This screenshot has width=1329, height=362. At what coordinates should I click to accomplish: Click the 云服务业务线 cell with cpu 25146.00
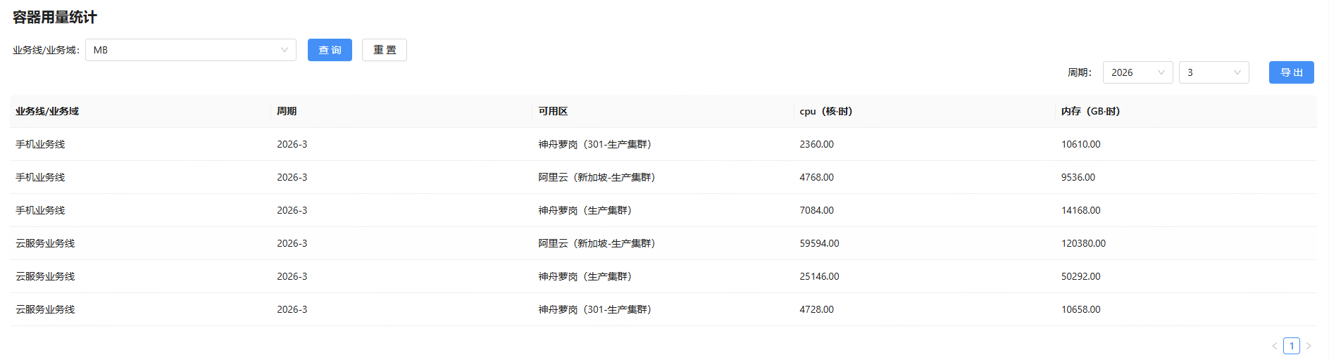45,276
